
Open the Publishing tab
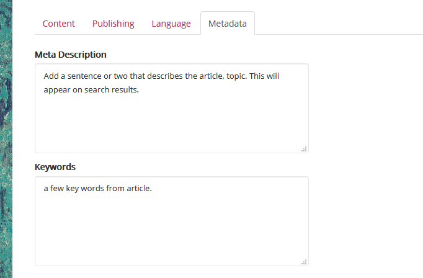click(x=113, y=24)
